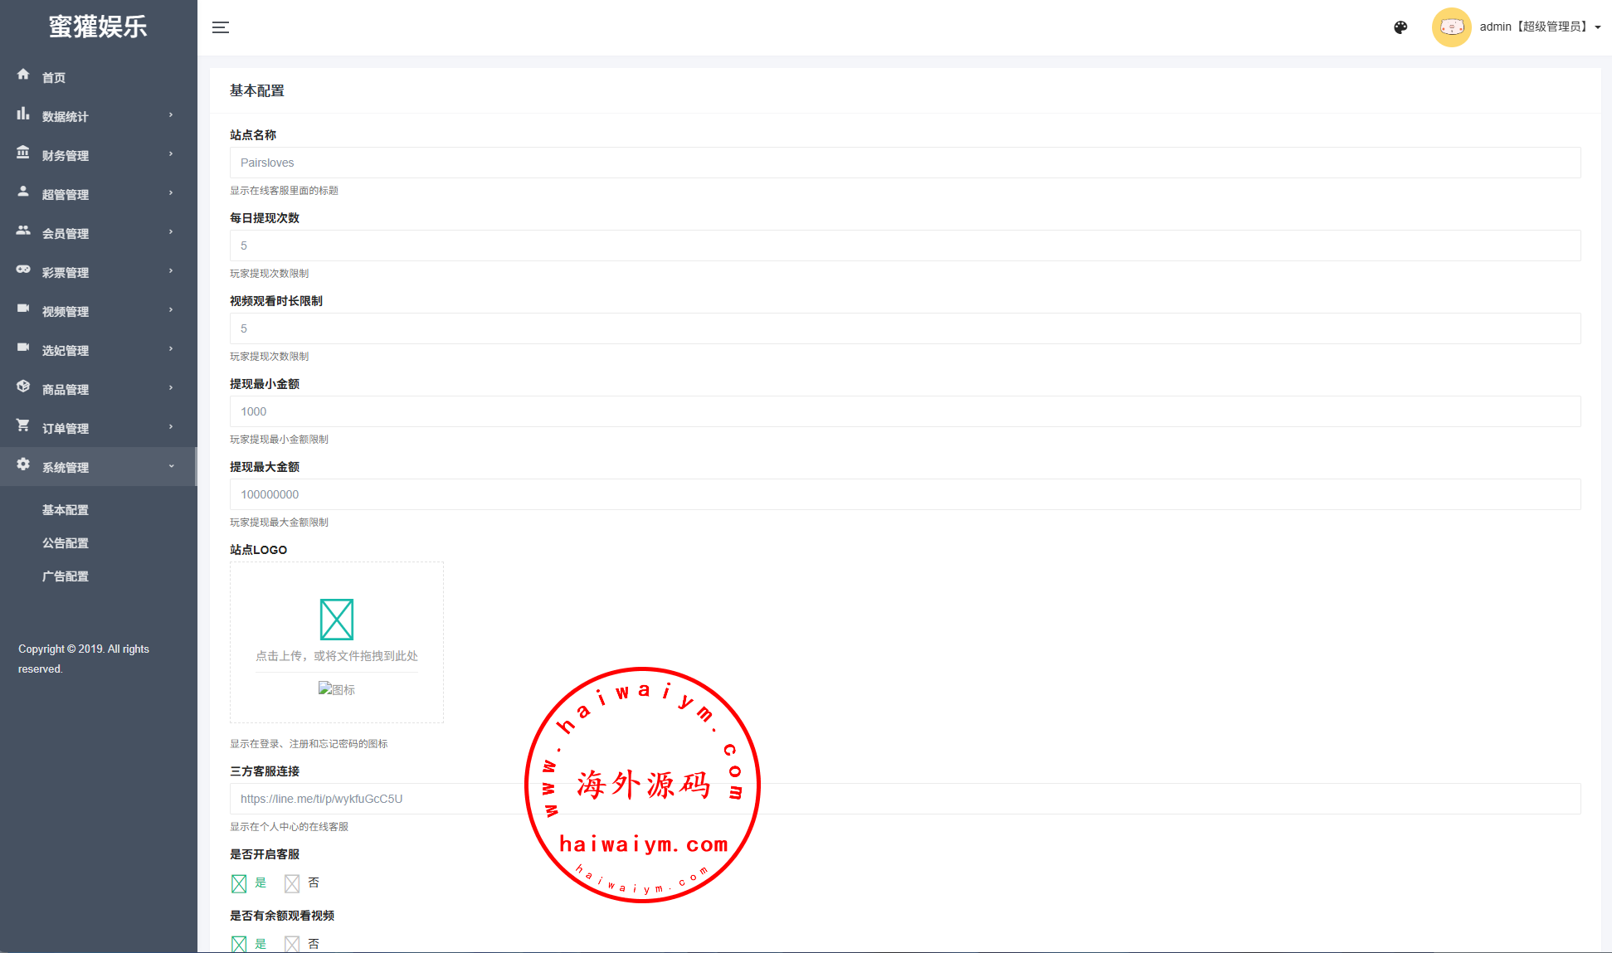Screen dimensions: 1612x953
Task: Click the admin avatar image
Action: point(1451,27)
